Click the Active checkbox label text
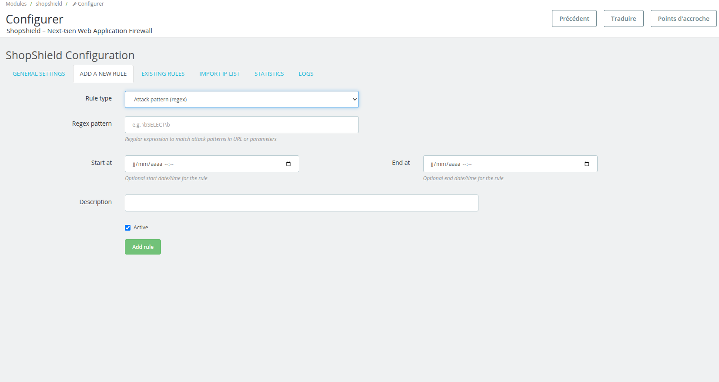This screenshot has height=382, width=719. pyautogui.click(x=140, y=228)
